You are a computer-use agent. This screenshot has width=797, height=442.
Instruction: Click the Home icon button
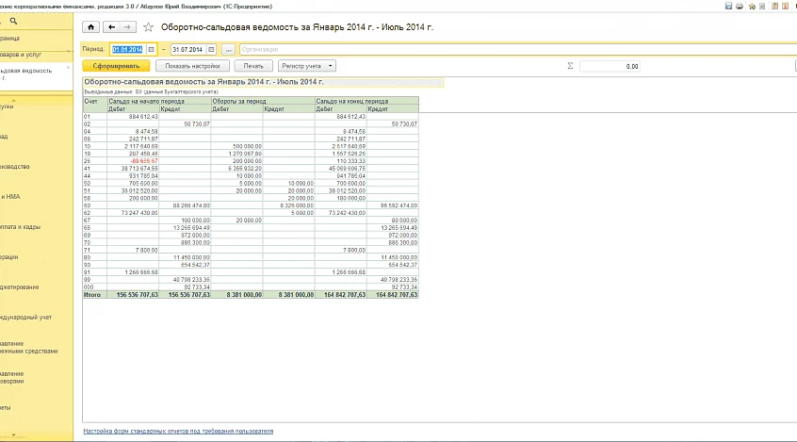click(90, 27)
